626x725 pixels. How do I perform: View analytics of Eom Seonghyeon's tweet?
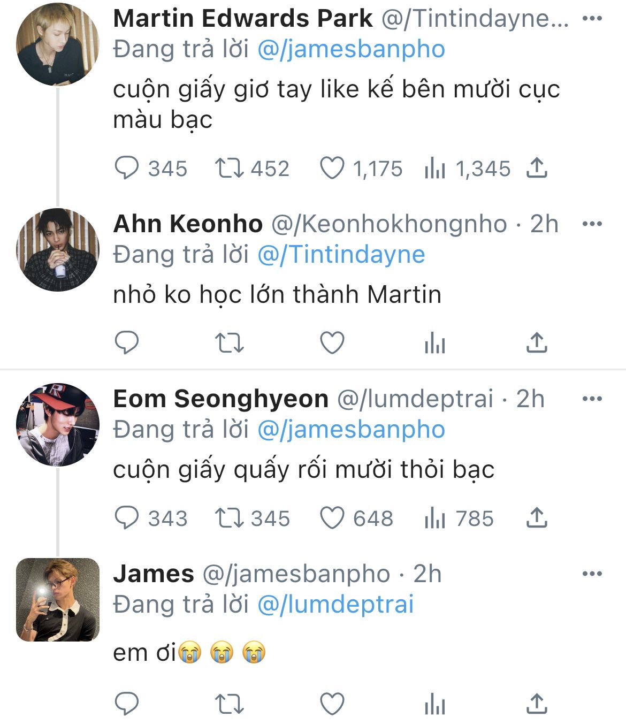pos(434,518)
